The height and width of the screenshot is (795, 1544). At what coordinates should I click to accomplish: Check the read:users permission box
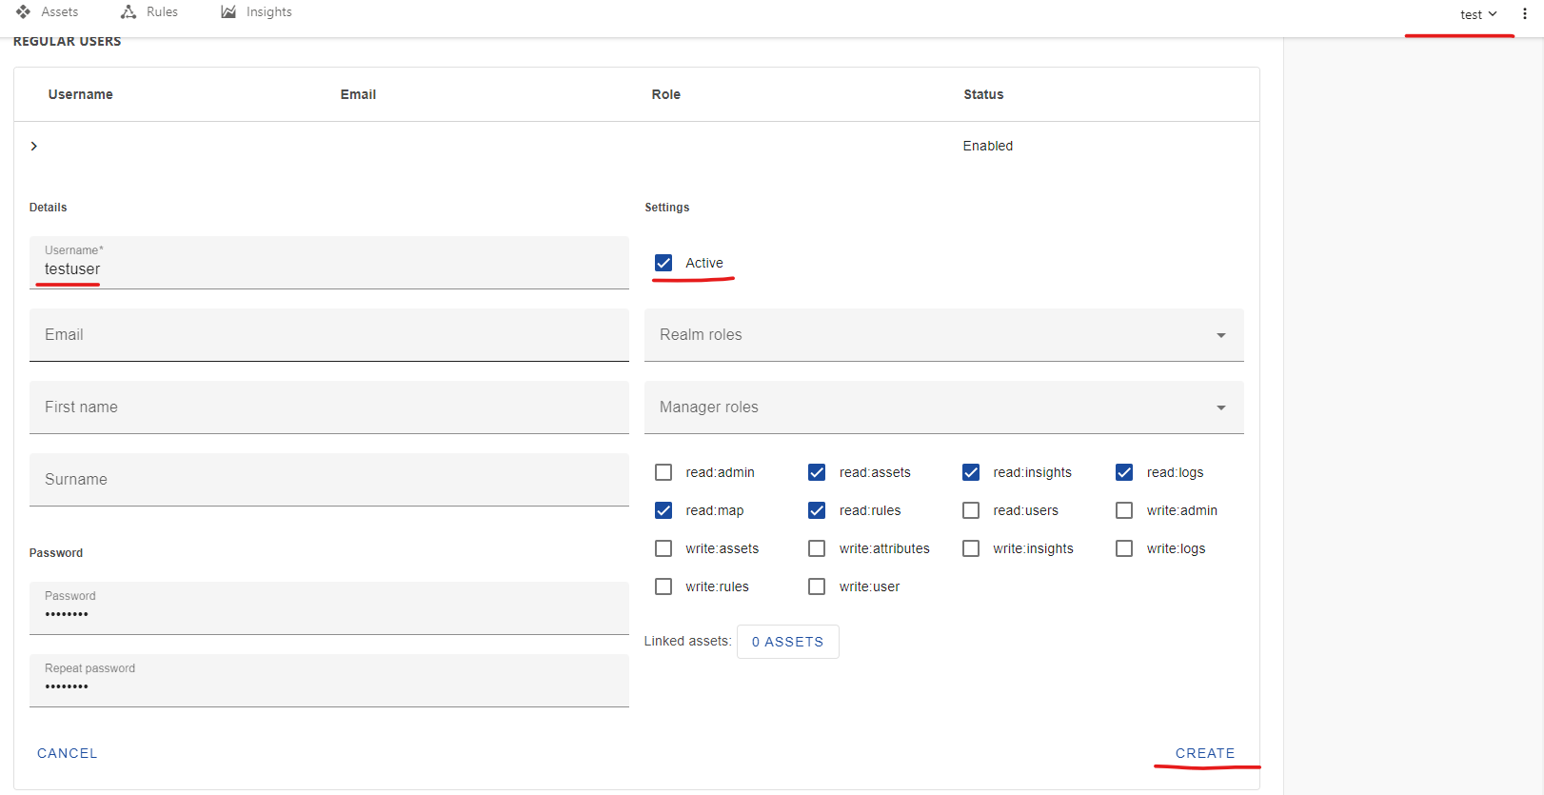971,510
